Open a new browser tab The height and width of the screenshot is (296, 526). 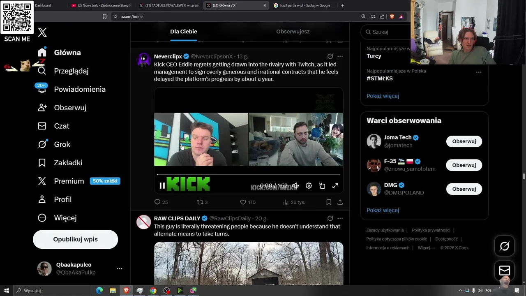click(x=342, y=5)
